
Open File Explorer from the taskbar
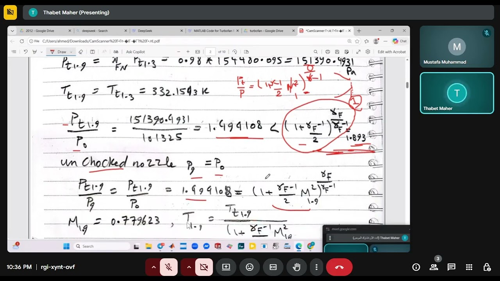[x=148, y=246]
